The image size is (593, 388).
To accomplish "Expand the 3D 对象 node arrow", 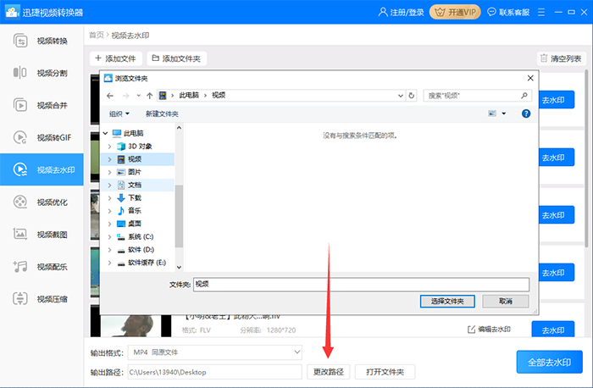I will [109, 147].
